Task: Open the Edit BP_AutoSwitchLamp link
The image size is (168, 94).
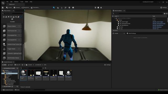Action: pyautogui.click(x=159, y=23)
